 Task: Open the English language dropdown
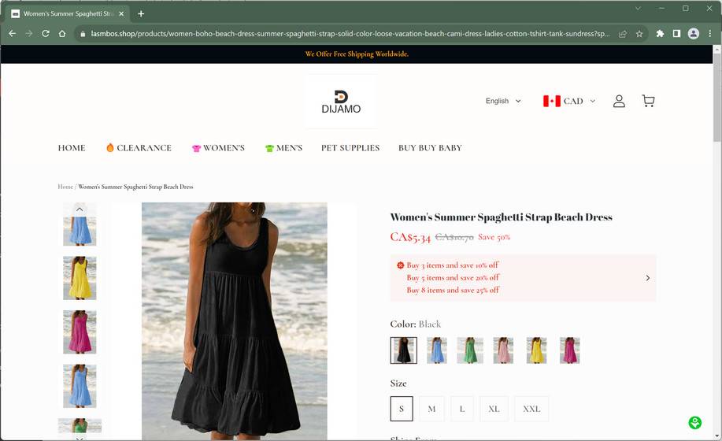pyautogui.click(x=503, y=101)
